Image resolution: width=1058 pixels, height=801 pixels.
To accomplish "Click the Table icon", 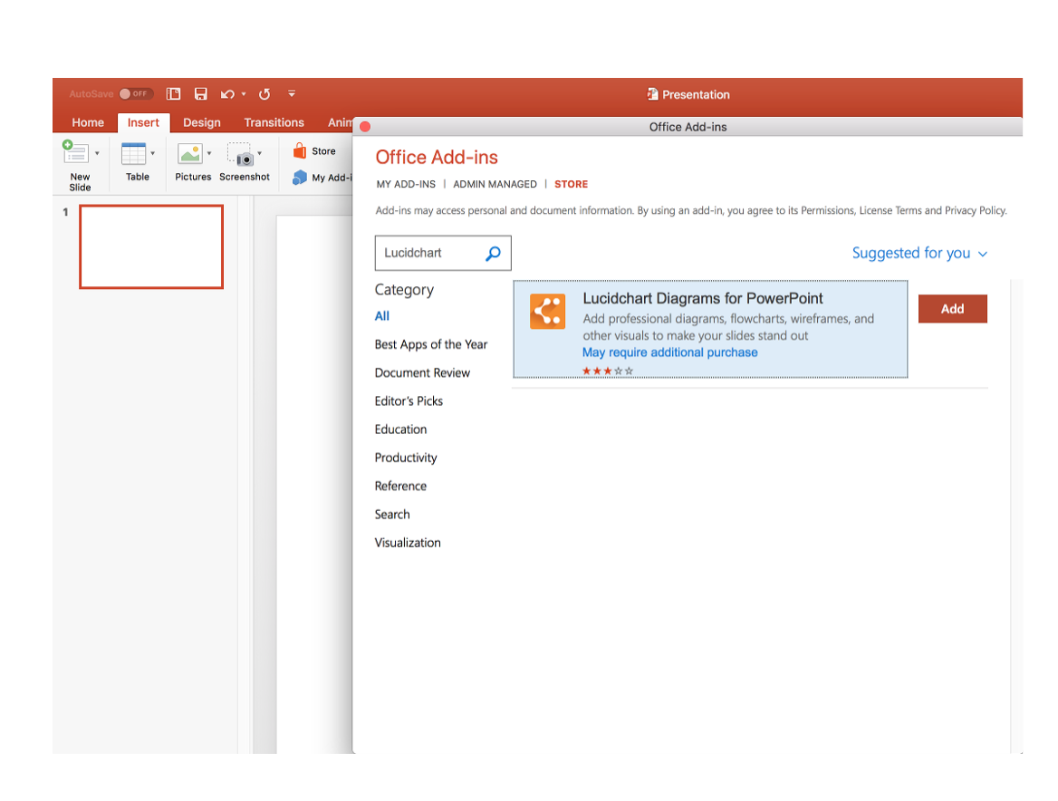I will coord(133,153).
